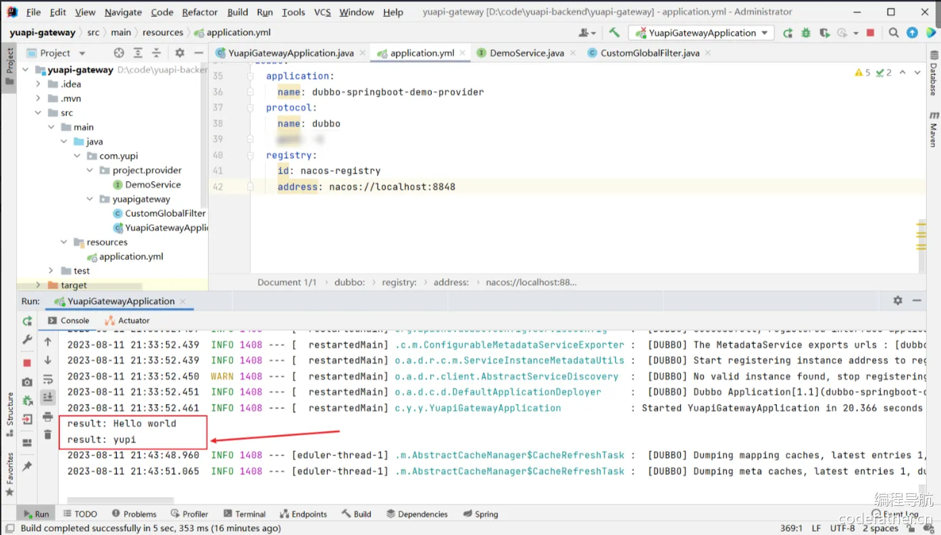Click the console down arrow icon
941x535 pixels.
[47, 360]
